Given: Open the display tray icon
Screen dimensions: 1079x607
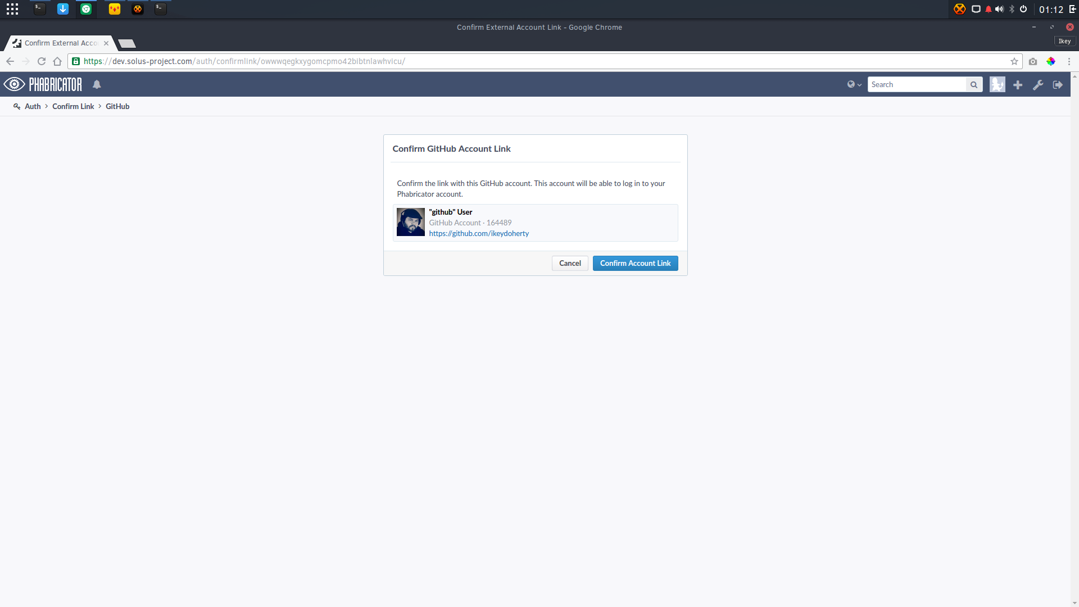Looking at the screenshot, I should pos(976,9).
